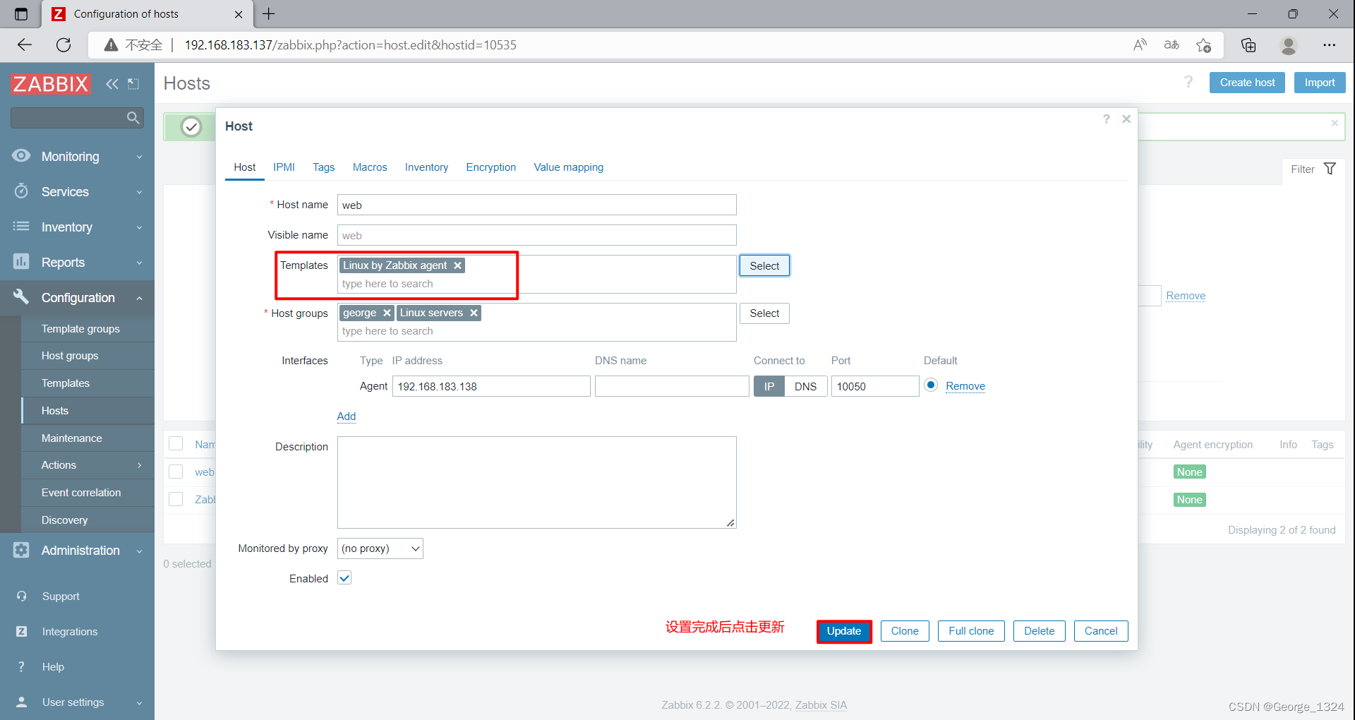Dismiss the green success message bar

pyautogui.click(x=1335, y=123)
